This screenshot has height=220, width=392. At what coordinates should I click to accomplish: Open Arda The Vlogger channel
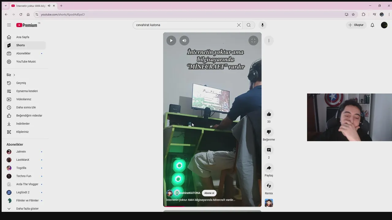25,184
